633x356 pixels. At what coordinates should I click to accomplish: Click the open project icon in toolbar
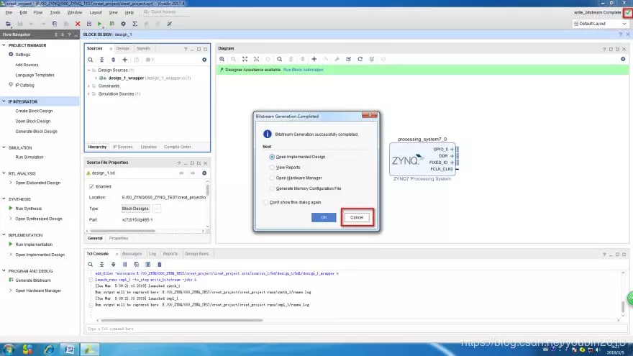[8, 24]
